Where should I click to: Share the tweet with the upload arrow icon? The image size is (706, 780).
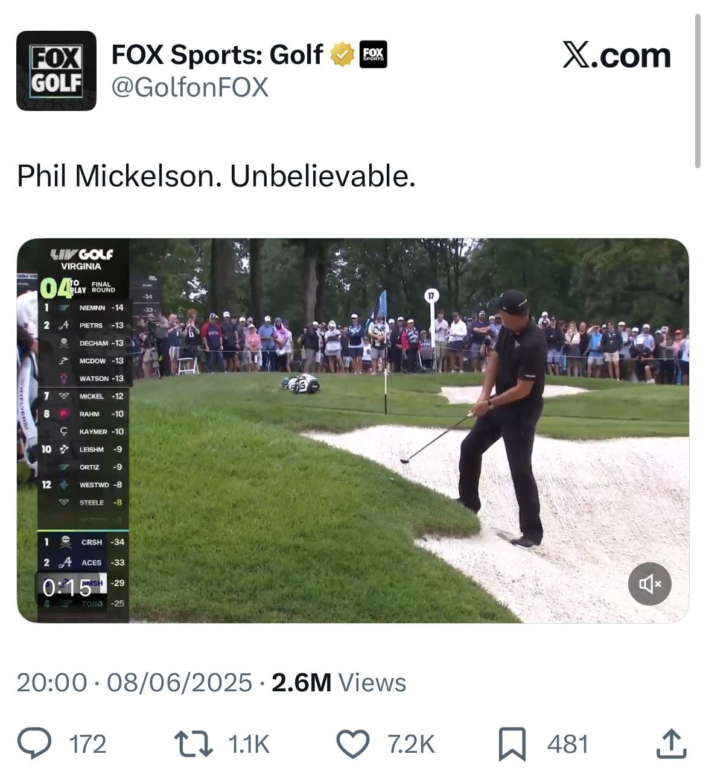coord(671,743)
